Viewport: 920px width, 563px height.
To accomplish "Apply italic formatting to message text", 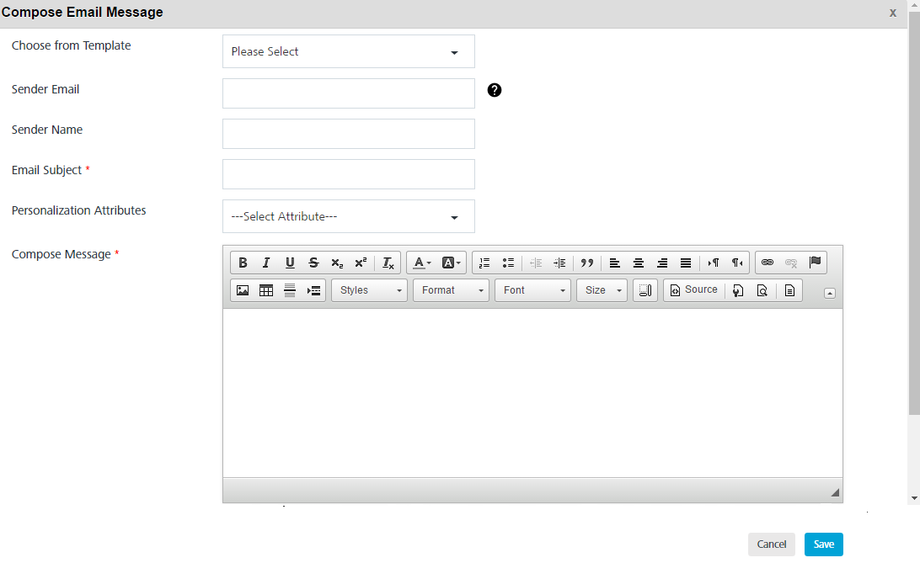I will pyautogui.click(x=266, y=263).
